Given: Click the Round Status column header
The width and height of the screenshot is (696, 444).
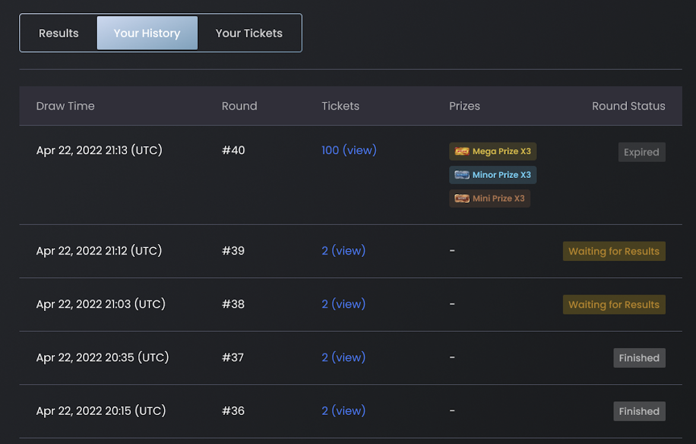Looking at the screenshot, I should [628, 106].
